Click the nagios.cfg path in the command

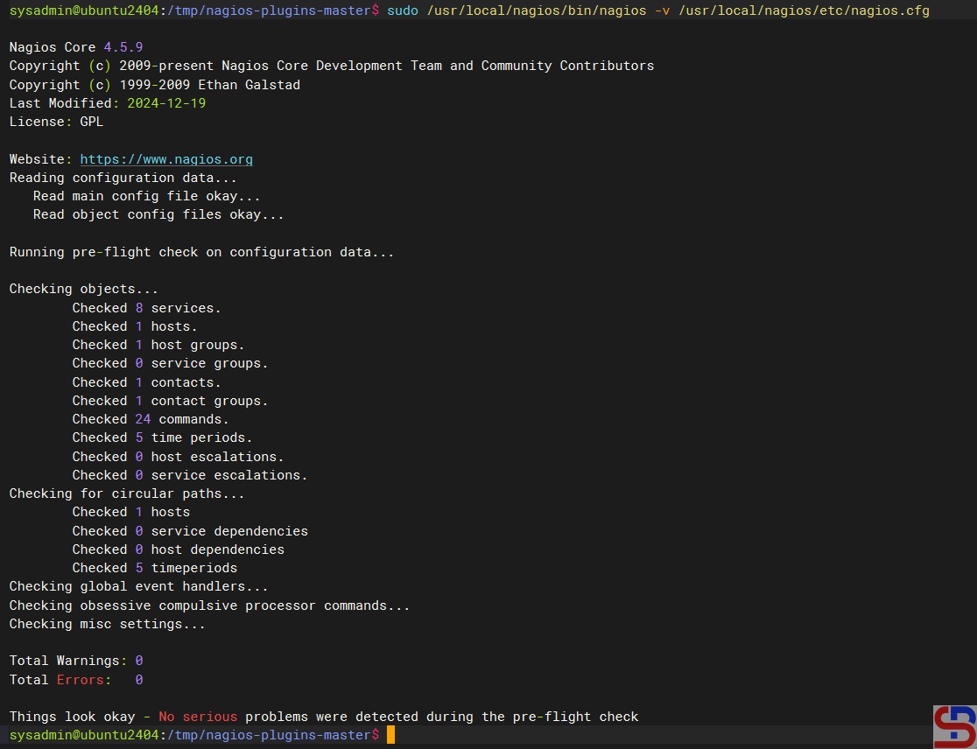[x=804, y=10]
